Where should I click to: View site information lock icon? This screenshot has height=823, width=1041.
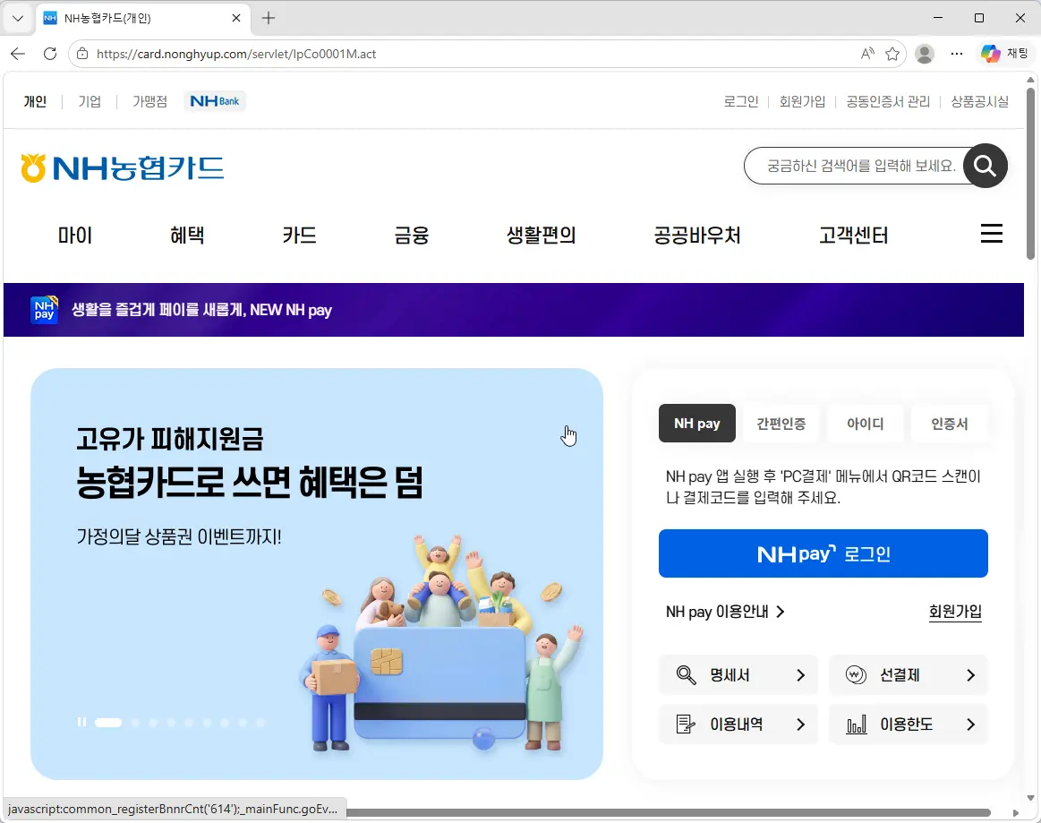point(82,54)
